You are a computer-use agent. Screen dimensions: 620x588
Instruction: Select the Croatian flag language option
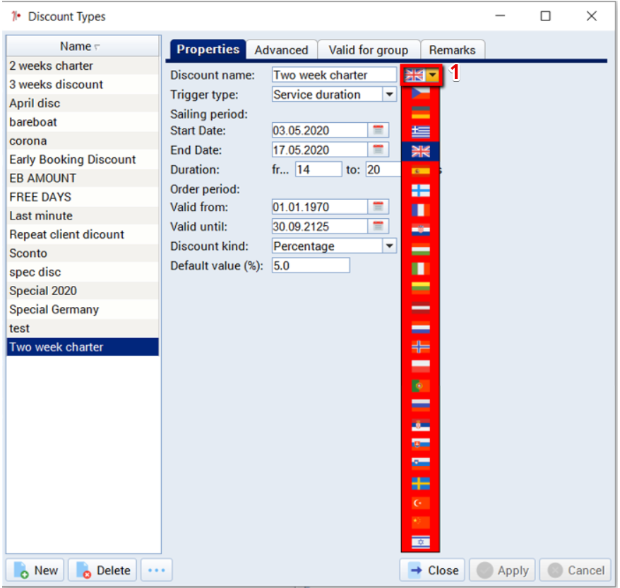click(420, 229)
